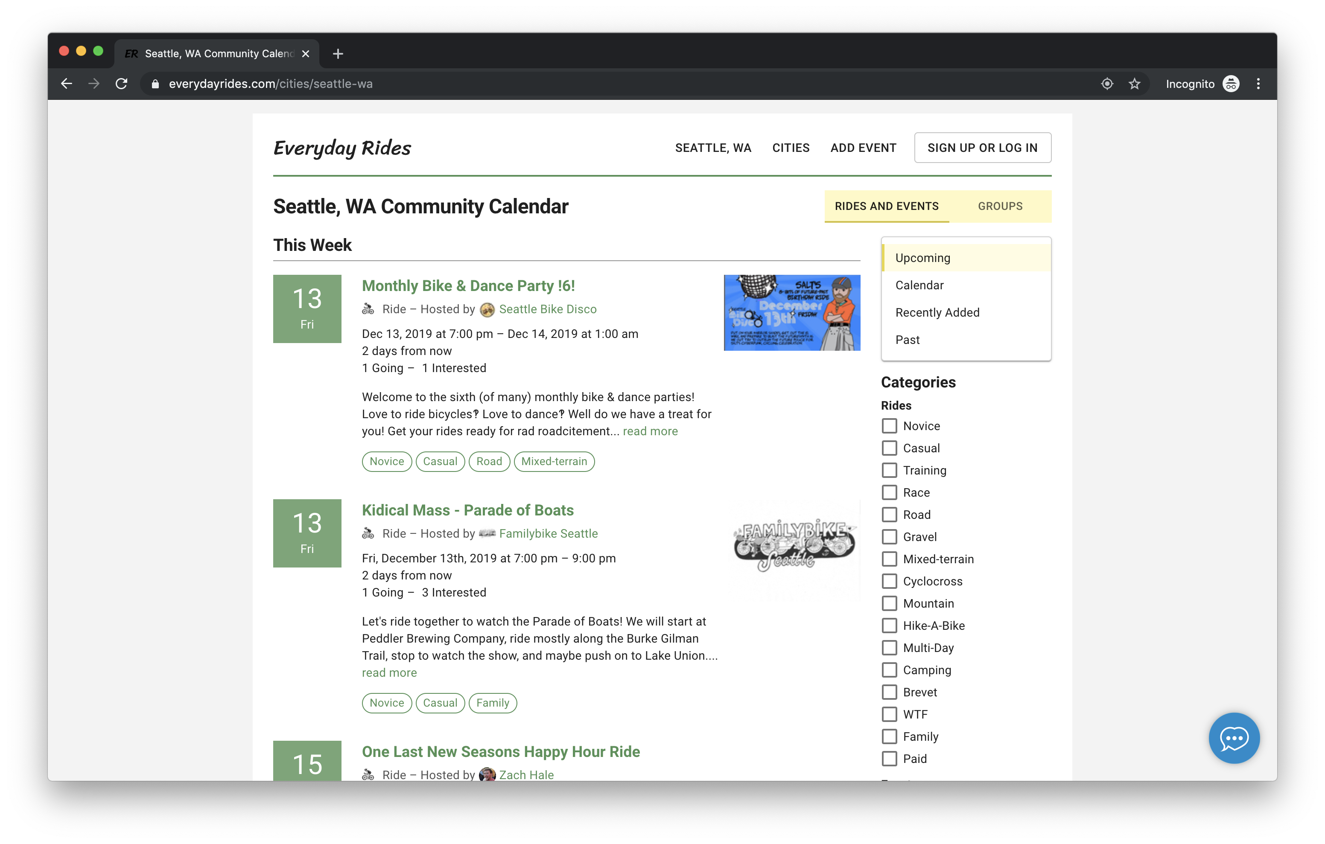1325x844 pixels.
Task: Open the blue chat bubble widget
Action: coord(1234,738)
